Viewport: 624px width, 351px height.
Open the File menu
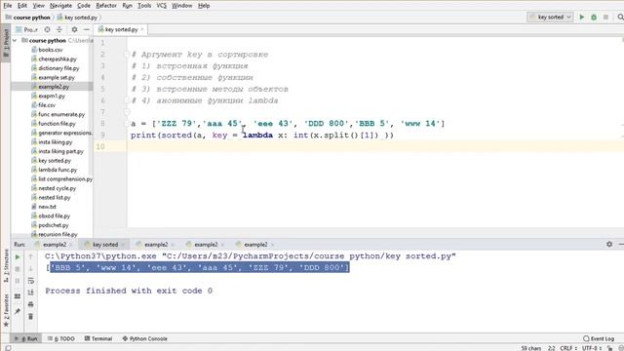tap(8, 6)
